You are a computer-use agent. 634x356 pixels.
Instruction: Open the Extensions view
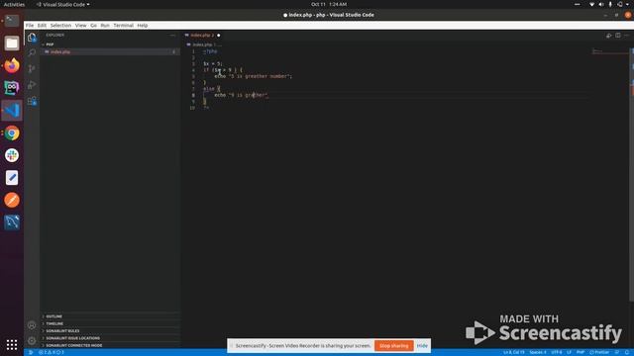click(32, 101)
